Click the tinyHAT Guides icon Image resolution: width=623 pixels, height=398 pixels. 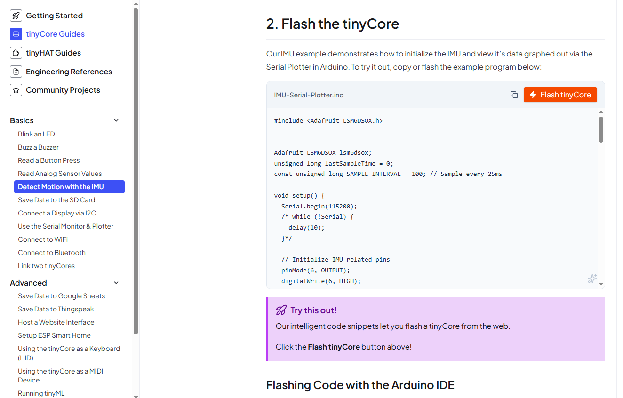(16, 53)
